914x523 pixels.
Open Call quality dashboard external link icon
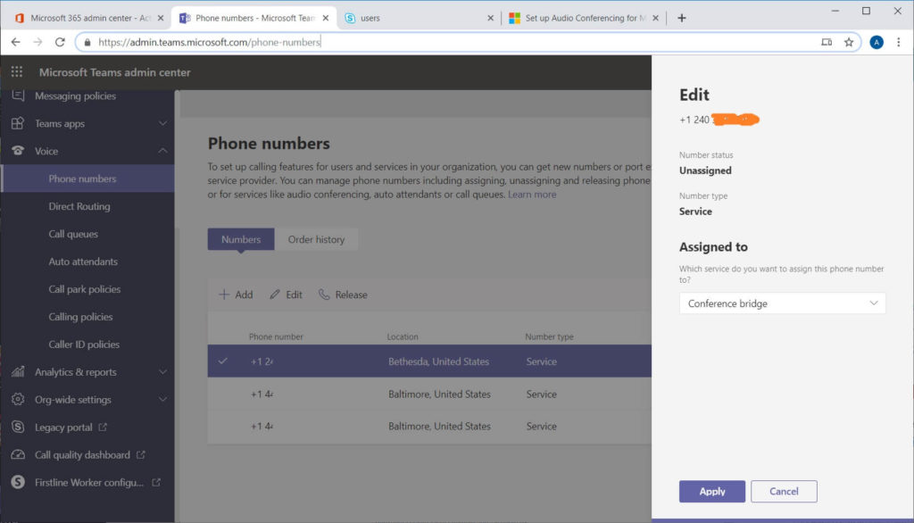click(x=140, y=454)
